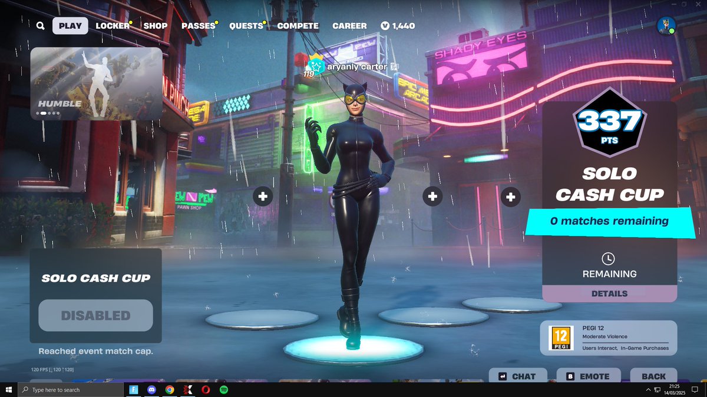Open Discord from the taskbar
Screen dimensions: 707x397
(x=151, y=389)
